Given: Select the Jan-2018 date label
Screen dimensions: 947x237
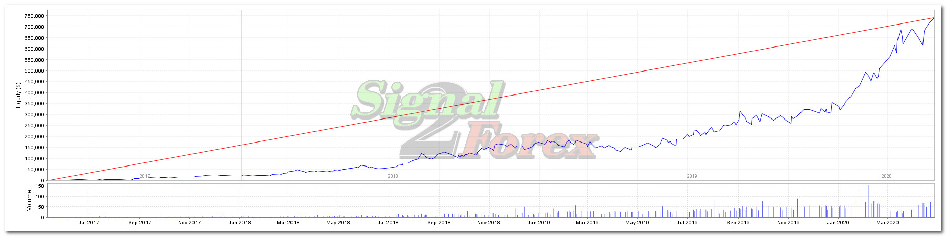Looking at the screenshot, I should point(239,223).
